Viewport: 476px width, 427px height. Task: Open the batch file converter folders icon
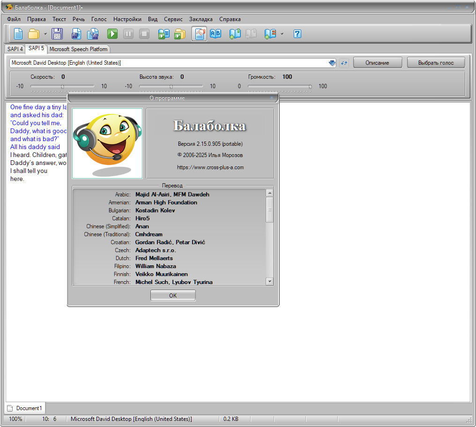[x=180, y=34]
